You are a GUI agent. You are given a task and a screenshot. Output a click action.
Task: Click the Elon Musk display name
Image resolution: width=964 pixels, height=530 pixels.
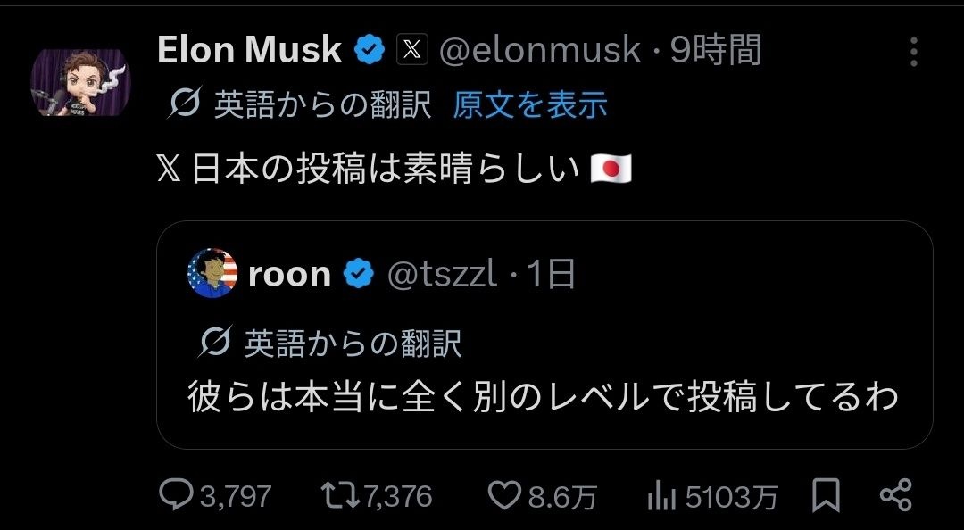(x=249, y=51)
